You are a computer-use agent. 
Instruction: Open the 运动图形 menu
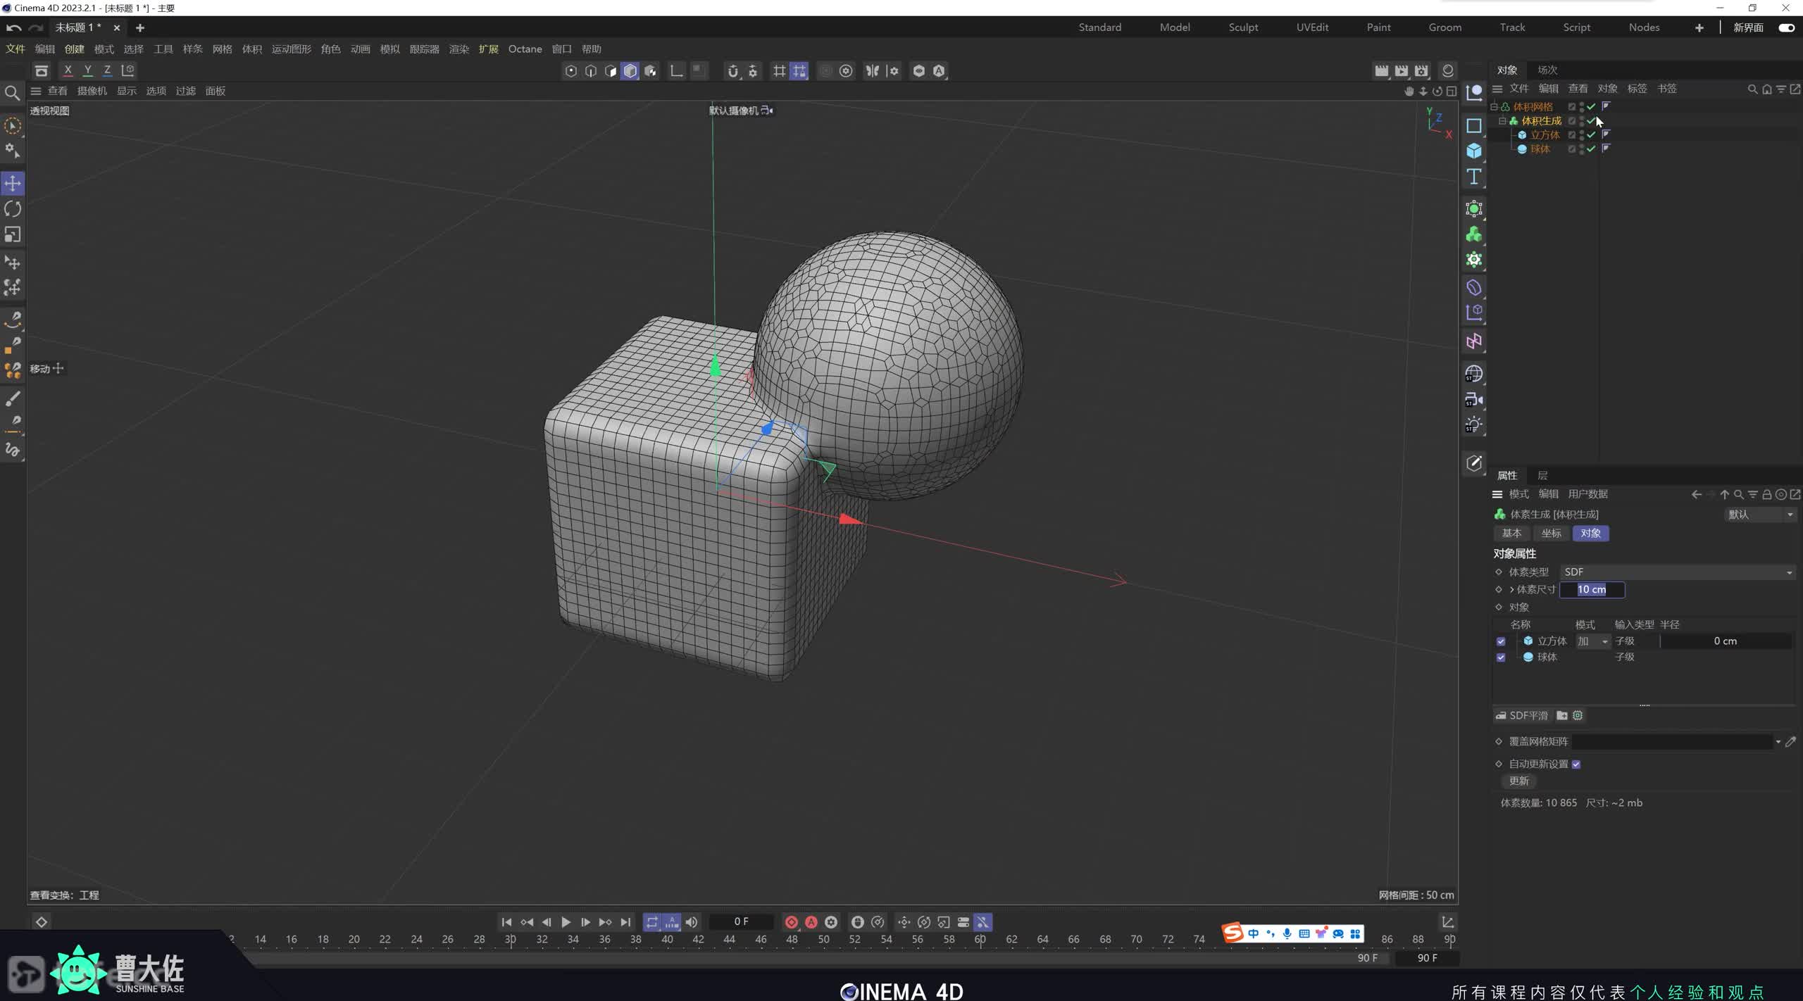(x=291, y=49)
